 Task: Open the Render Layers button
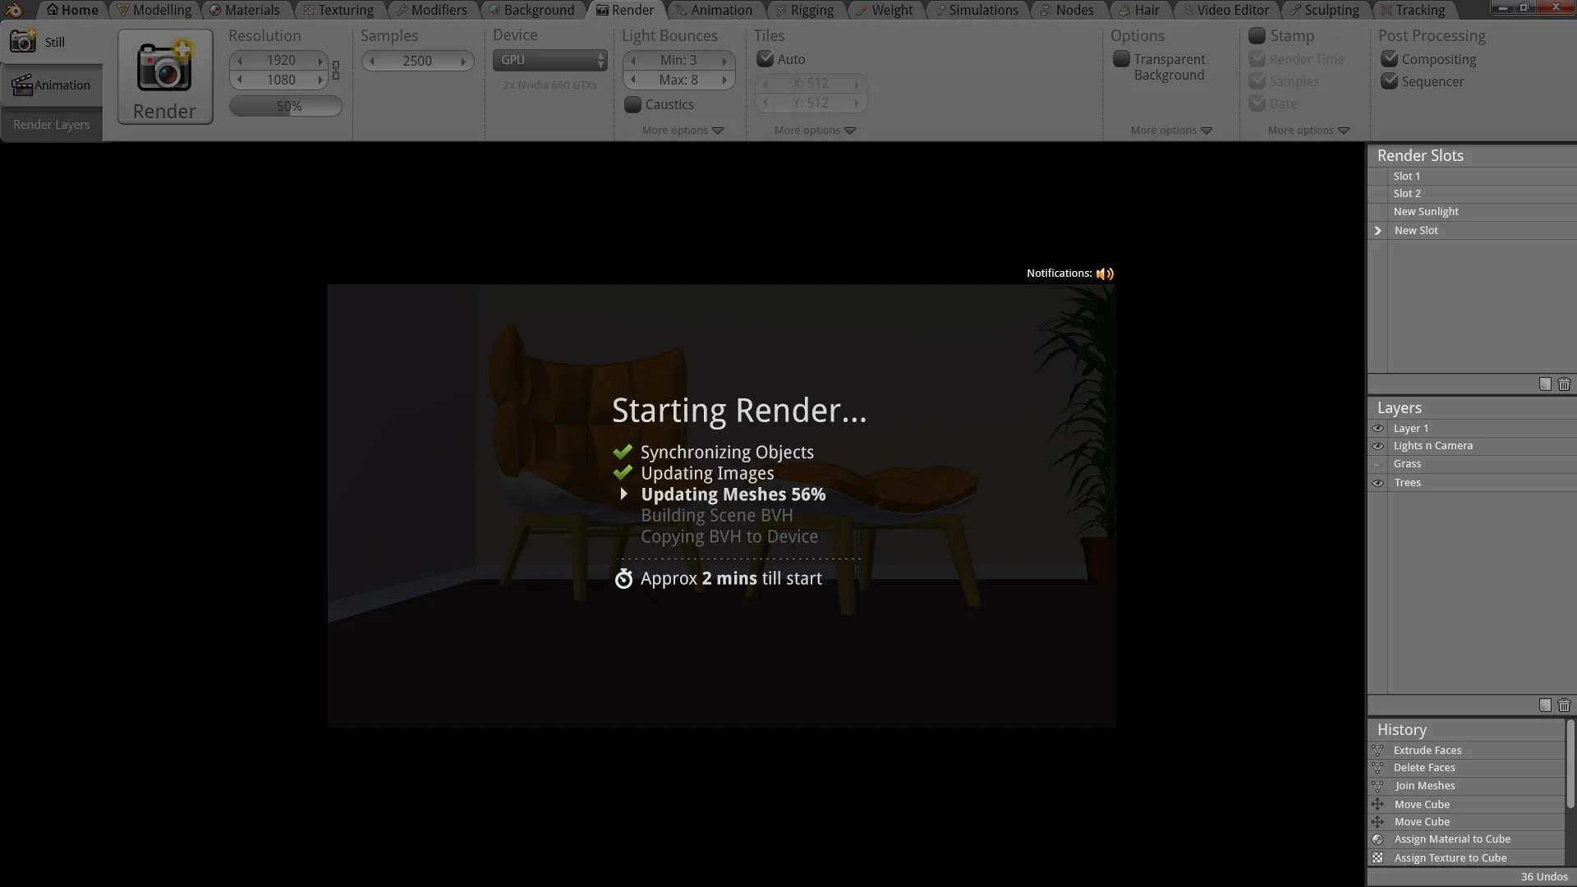tap(51, 125)
